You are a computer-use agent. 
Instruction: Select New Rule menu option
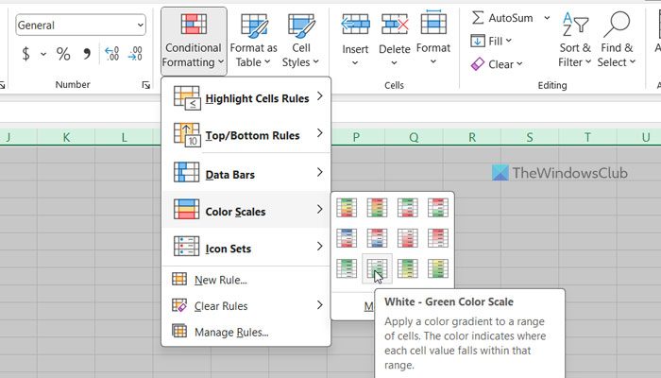220,280
